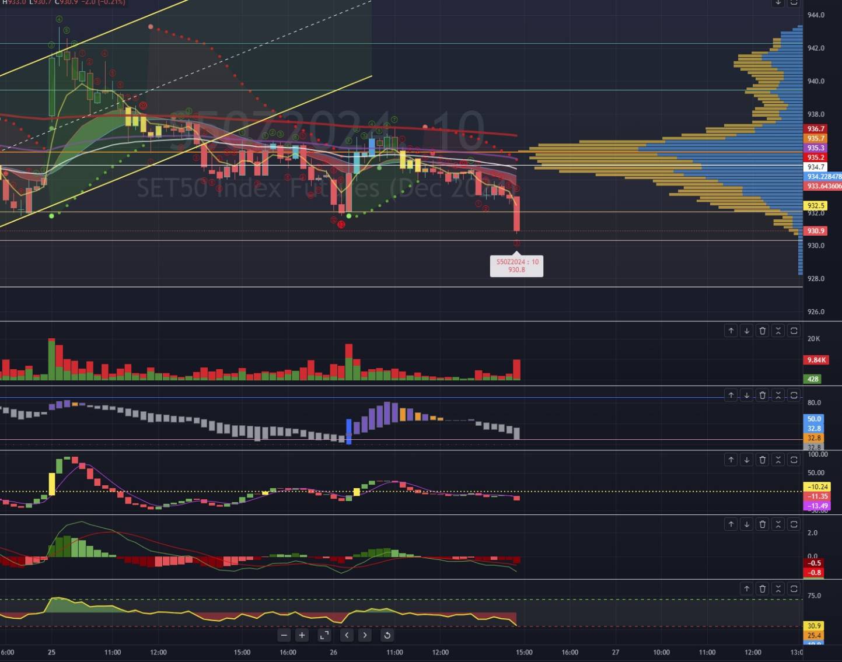842x662 pixels.
Task: Delete the volume pane with trash icon
Action: point(763,331)
